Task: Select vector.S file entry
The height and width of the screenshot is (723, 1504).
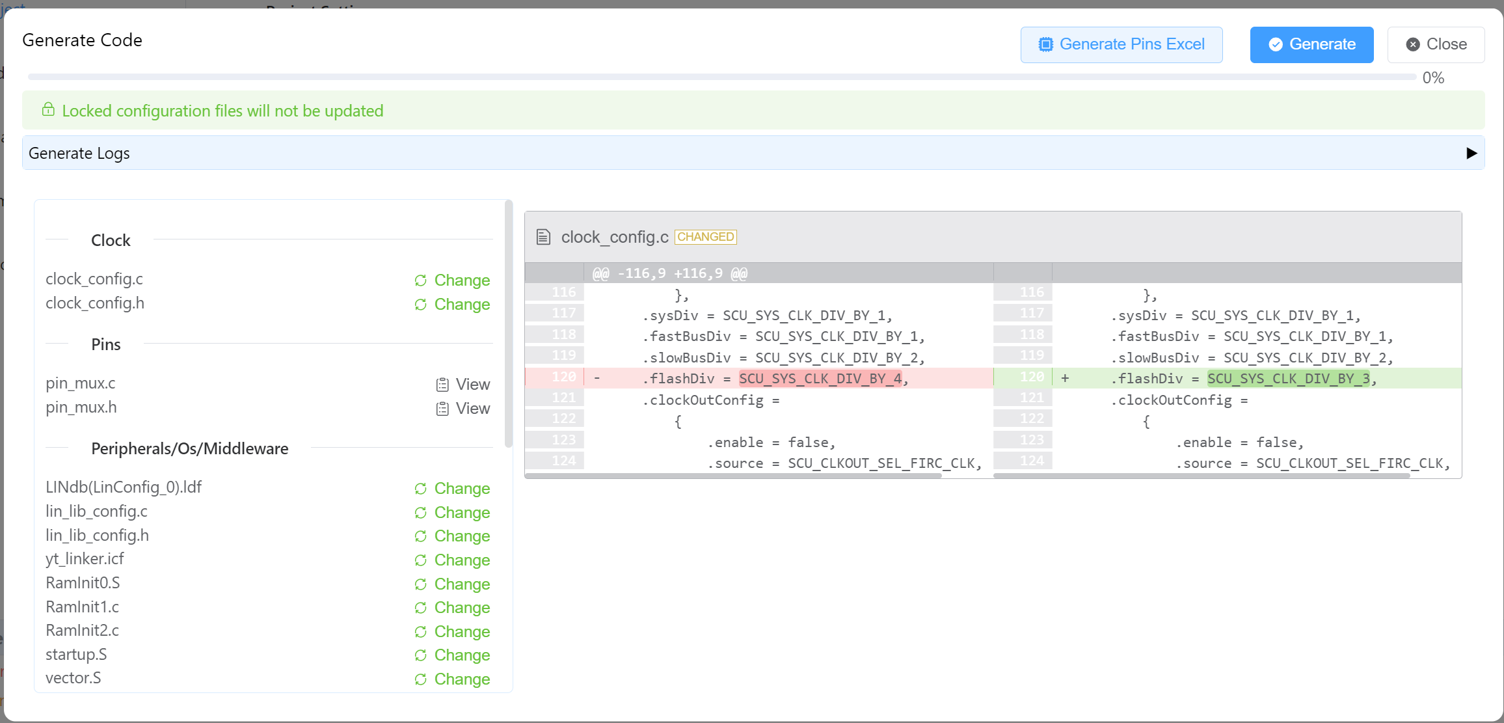Action: click(x=74, y=678)
